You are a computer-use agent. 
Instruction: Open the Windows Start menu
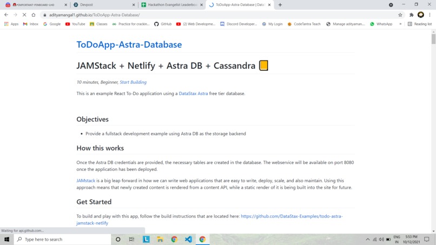pyautogui.click(x=6, y=239)
